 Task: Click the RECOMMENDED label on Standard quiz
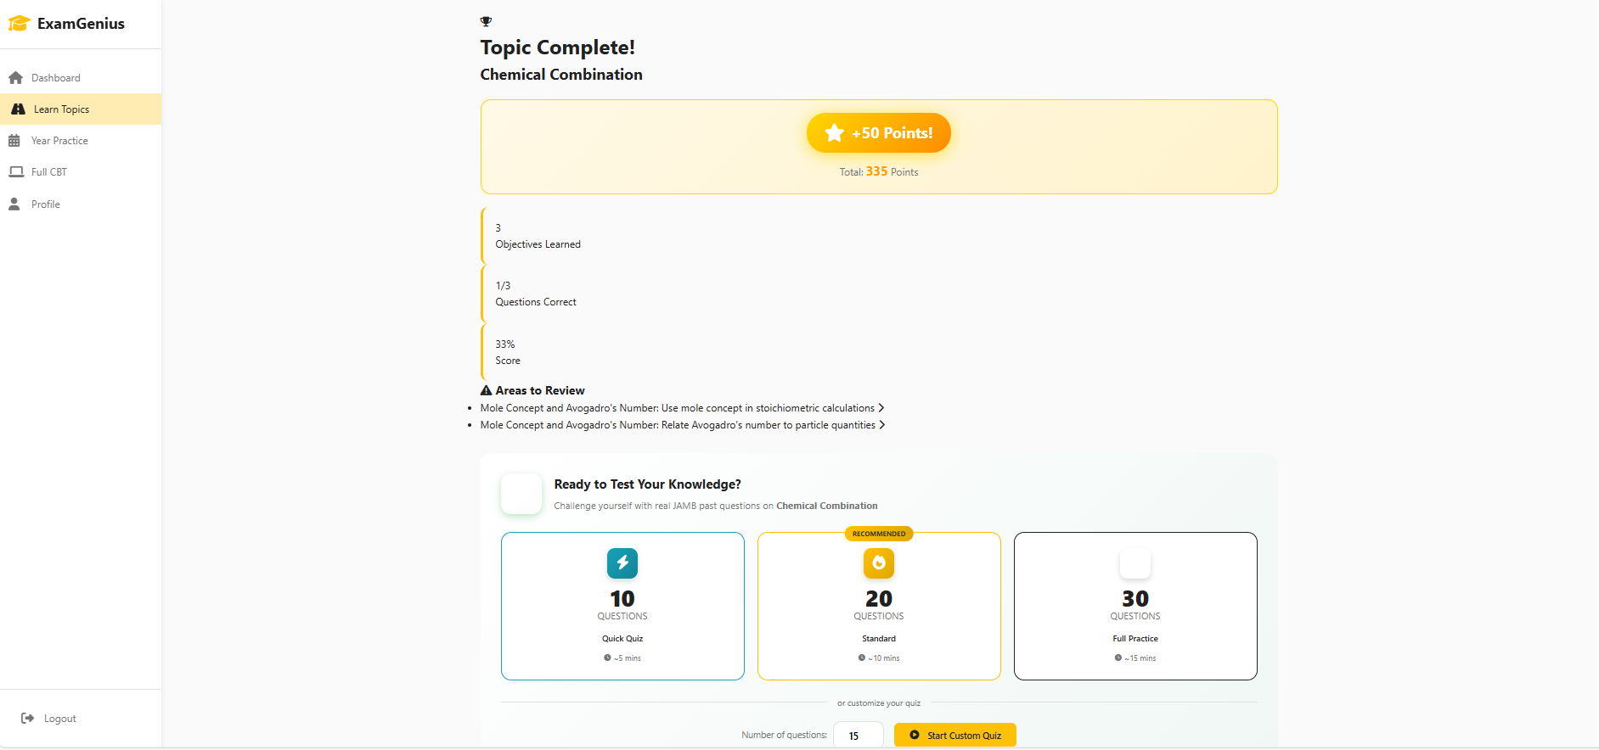coord(879,534)
